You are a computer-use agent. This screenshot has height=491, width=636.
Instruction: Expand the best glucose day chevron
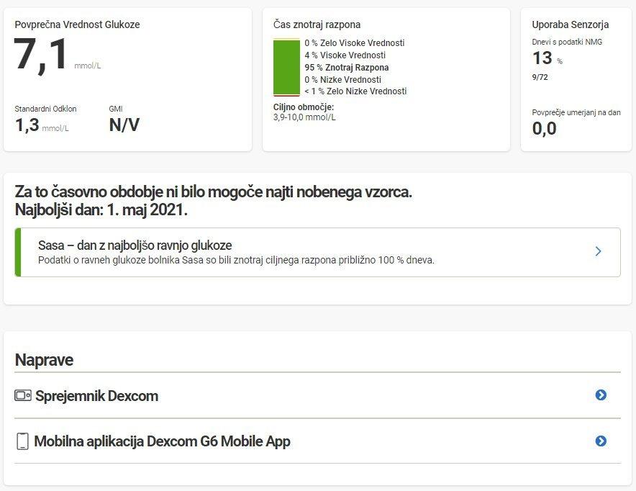point(598,251)
